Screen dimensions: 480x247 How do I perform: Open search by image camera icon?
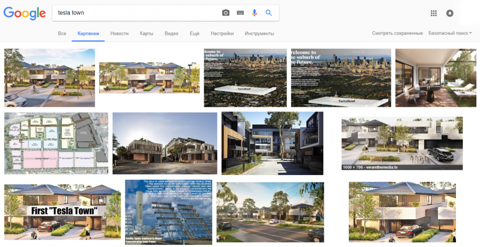(226, 13)
